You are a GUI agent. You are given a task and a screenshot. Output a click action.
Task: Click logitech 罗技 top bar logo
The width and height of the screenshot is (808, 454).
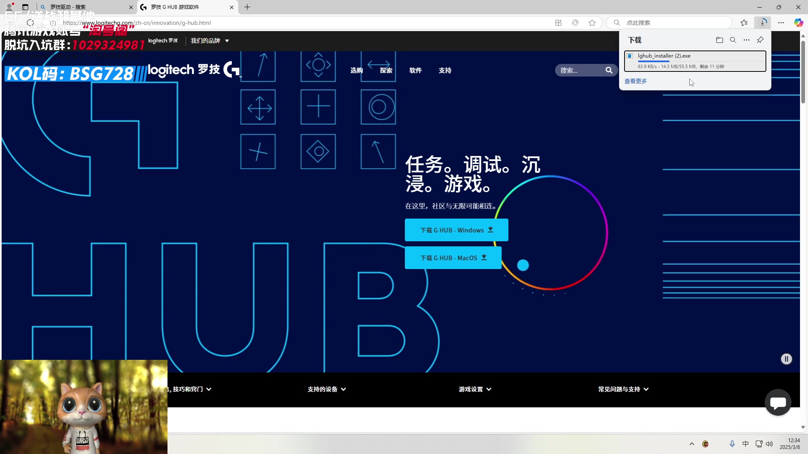tap(163, 41)
